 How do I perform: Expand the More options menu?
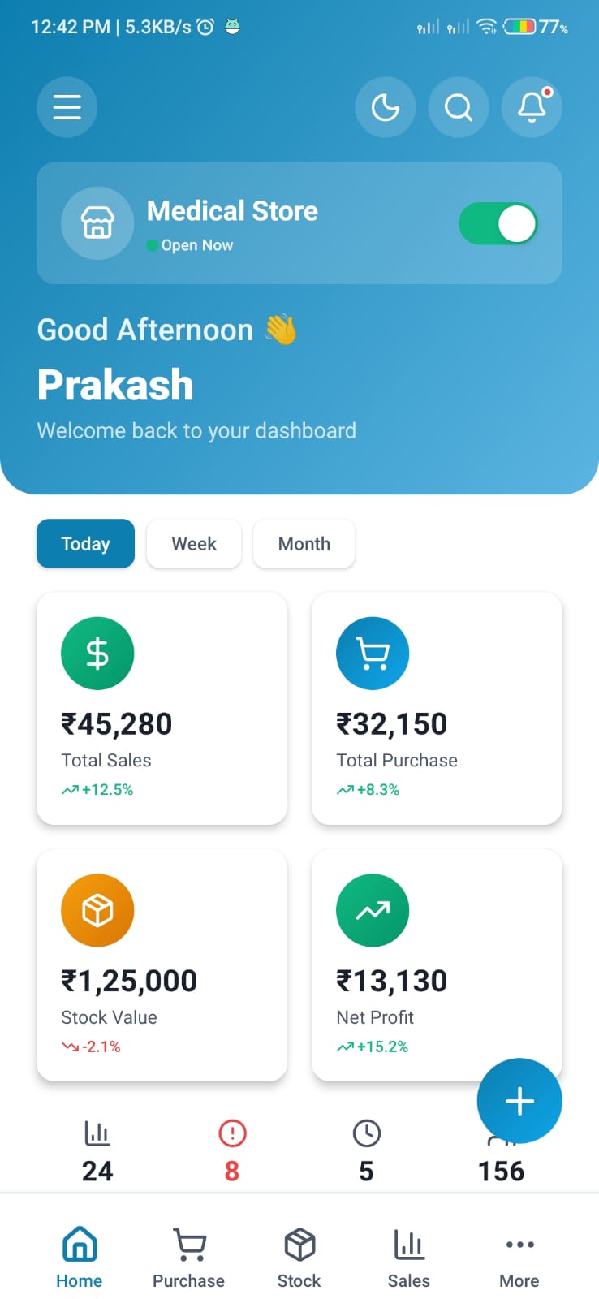519,1258
